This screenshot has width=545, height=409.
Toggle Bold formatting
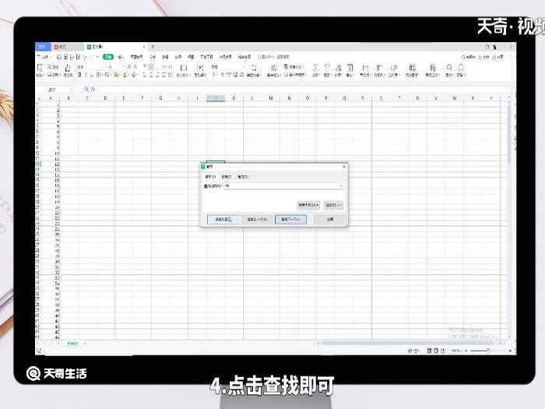click(x=79, y=75)
